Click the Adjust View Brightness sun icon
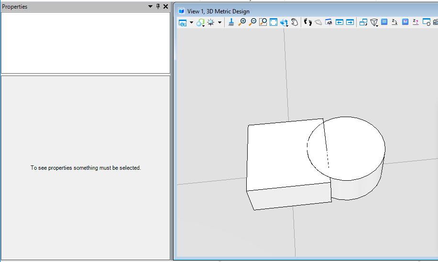This screenshot has height=262, width=438. point(210,22)
